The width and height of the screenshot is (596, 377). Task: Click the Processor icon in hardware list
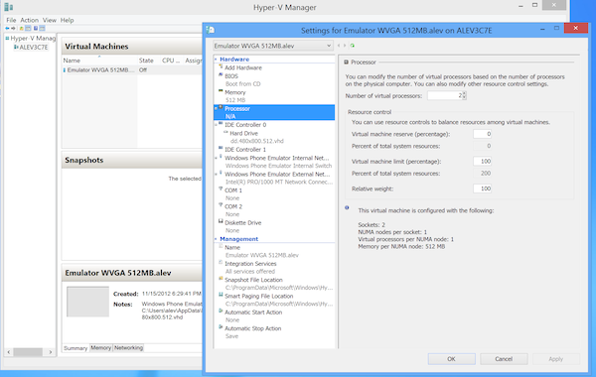pos(221,108)
